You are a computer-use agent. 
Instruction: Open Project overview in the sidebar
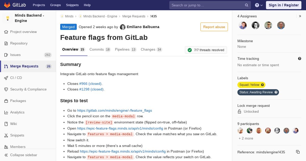[x=28, y=32]
